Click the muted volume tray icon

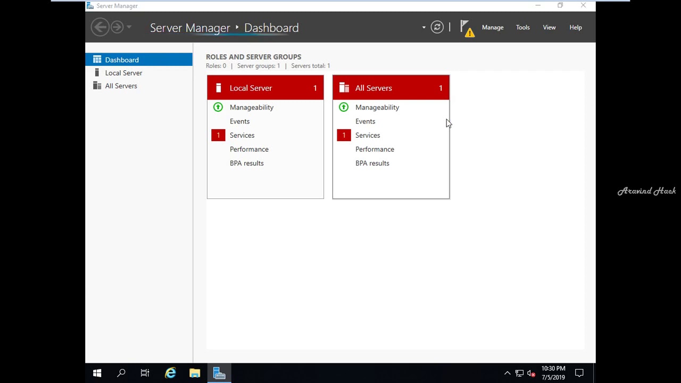point(531,373)
